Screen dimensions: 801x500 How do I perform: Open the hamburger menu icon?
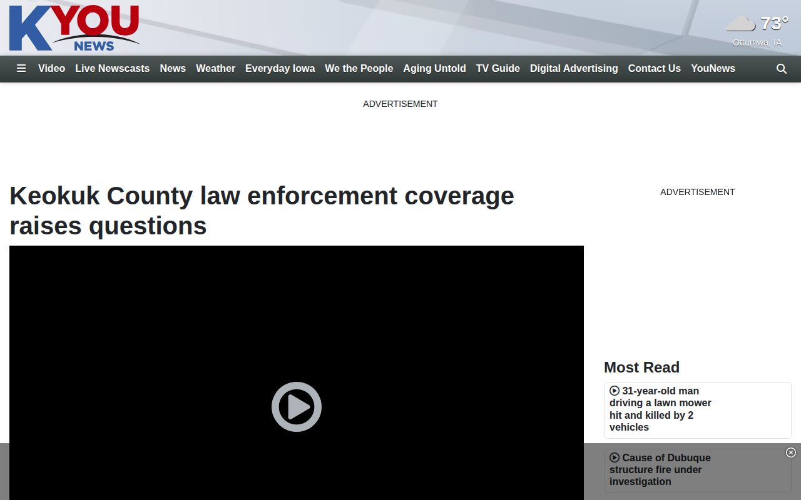21,69
